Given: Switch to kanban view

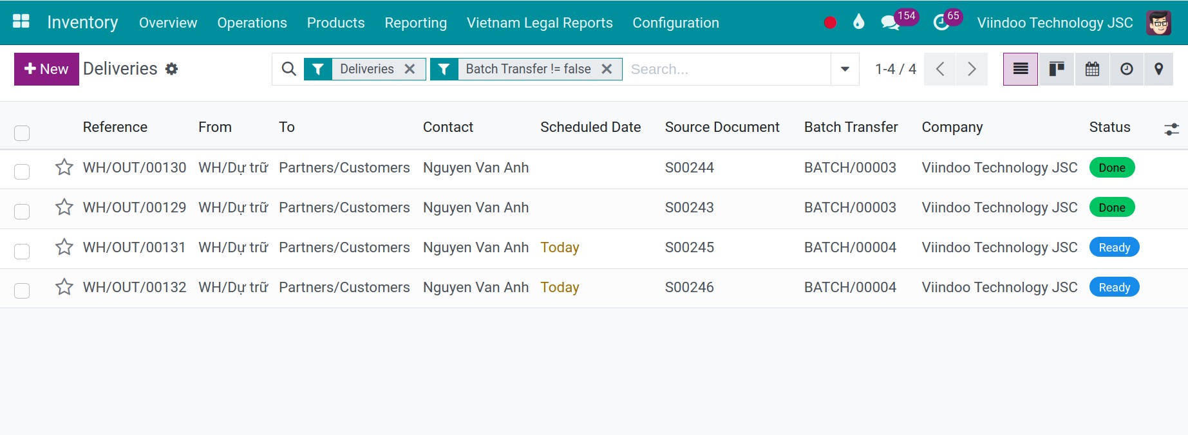Looking at the screenshot, I should coord(1056,69).
